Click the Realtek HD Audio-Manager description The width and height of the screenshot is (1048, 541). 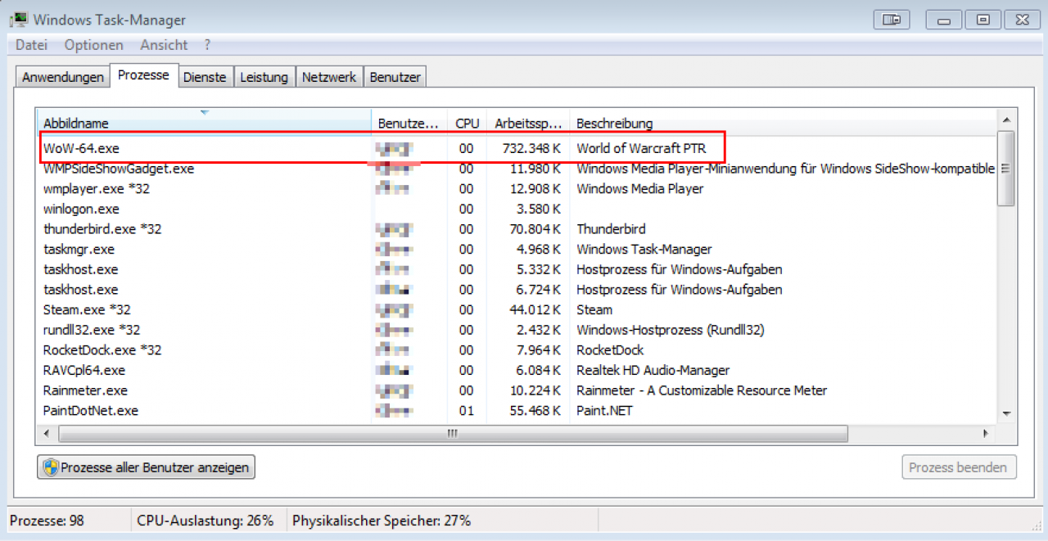pos(653,370)
